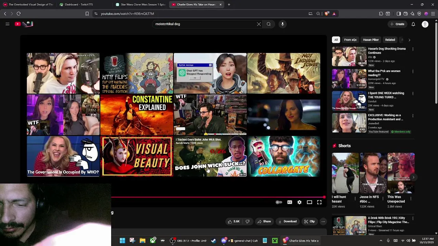438x246 pixels.
Task: Open the VISUAL BEAUTY endscreen thumbnail
Action: 137,156
